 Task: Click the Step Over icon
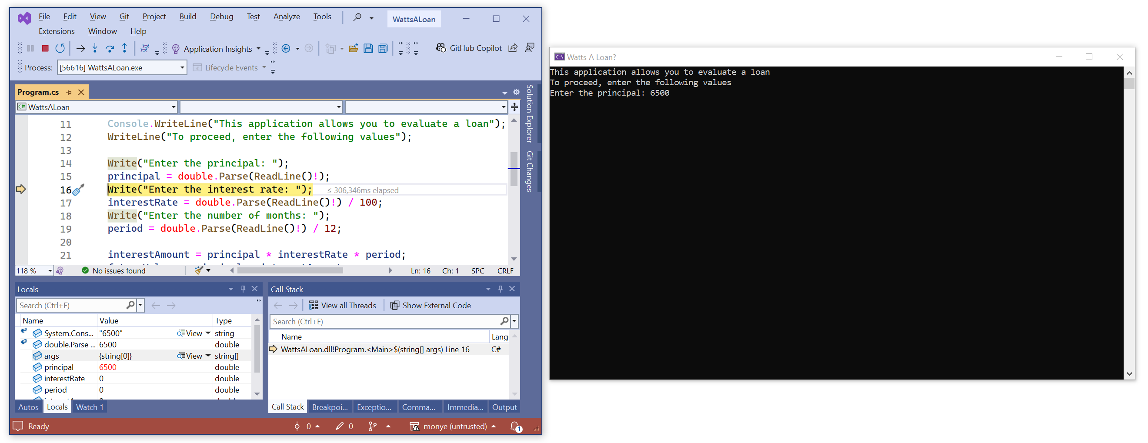click(110, 48)
